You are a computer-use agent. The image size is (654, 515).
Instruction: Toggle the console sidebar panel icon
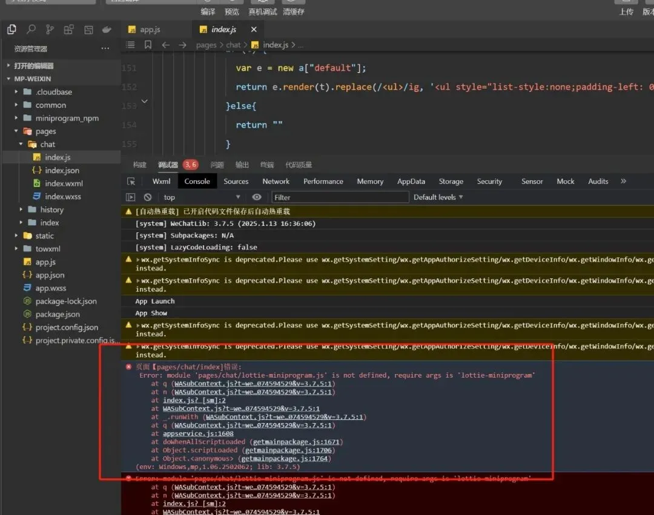[x=130, y=197]
